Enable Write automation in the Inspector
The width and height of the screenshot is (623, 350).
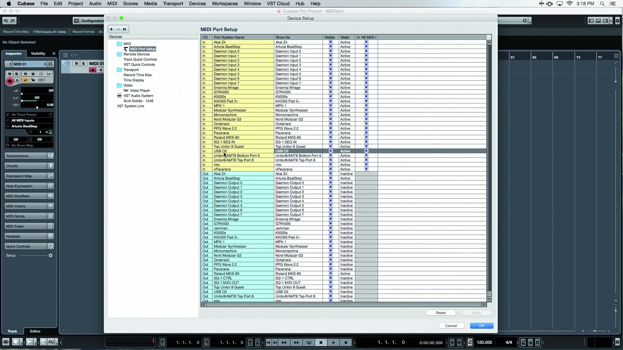pyautogui.click(x=33, y=74)
